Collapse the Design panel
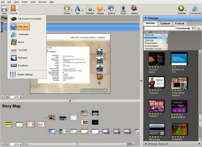Screen dimensions: 202x147 pyautogui.click(x=146, y=18)
